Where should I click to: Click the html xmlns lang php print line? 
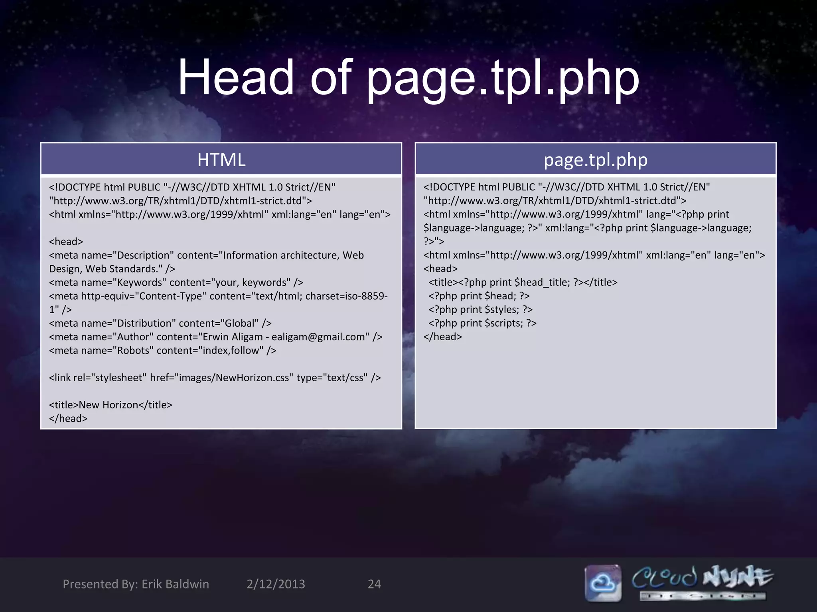pos(576,214)
